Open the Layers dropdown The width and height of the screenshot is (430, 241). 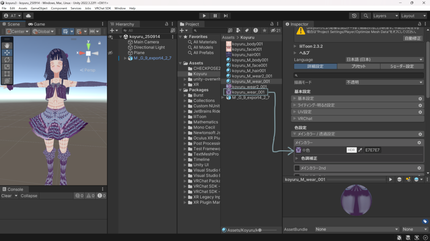(x=385, y=16)
